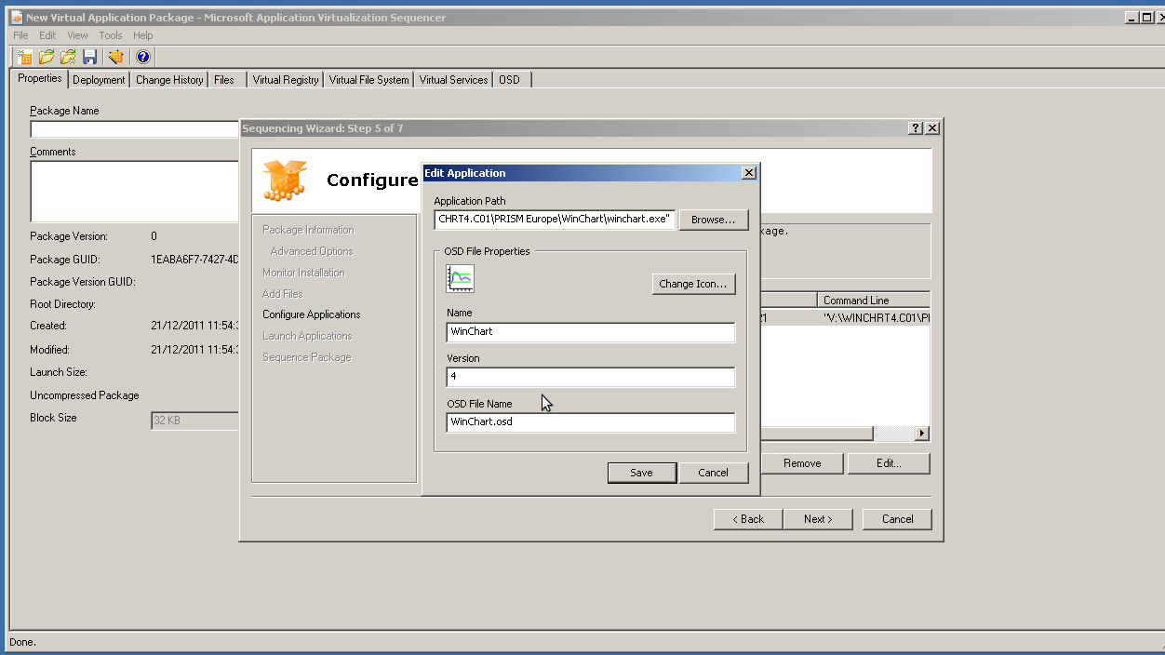The image size is (1165, 655).
Task: Click the Sequencer icon in the main title bar
Action: point(17,17)
